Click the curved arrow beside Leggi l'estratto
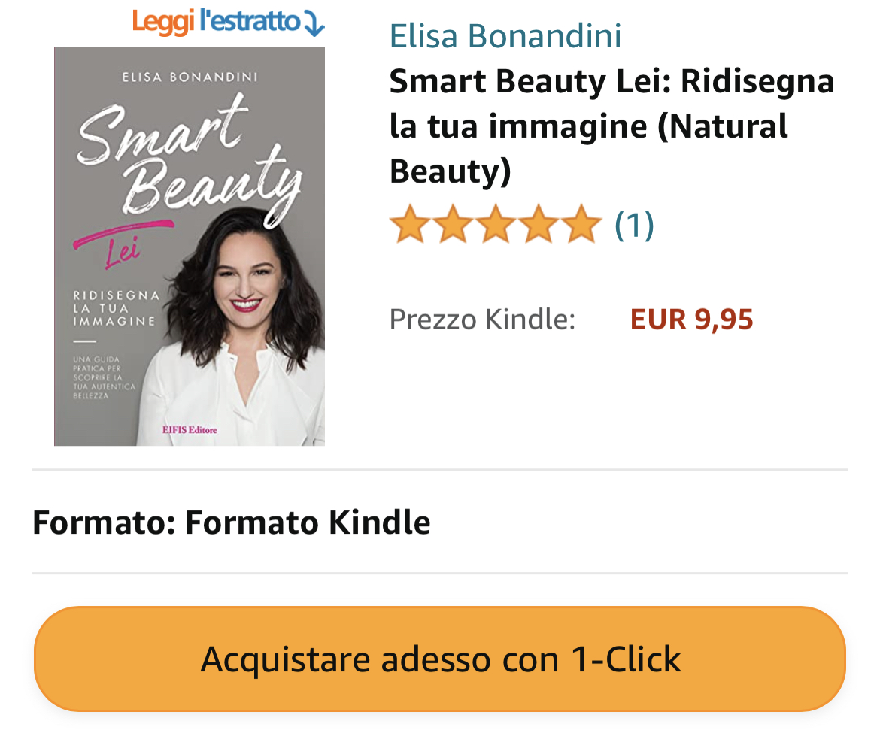The height and width of the screenshot is (733, 880). coord(314,23)
